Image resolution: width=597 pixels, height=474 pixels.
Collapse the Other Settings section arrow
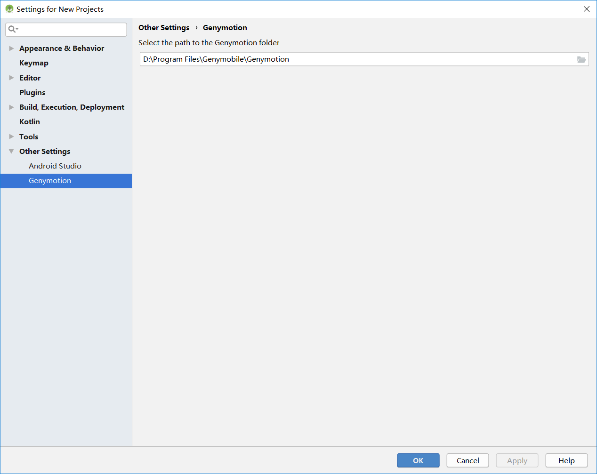coord(11,152)
